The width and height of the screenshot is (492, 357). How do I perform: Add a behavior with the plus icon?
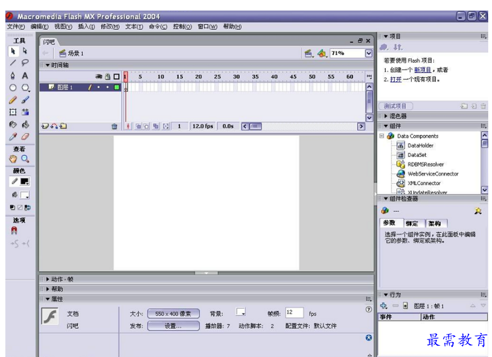point(384,306)
